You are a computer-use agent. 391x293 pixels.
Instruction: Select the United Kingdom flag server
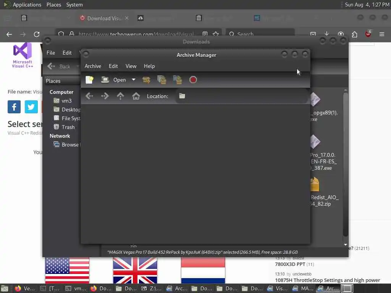pos(135,270)
